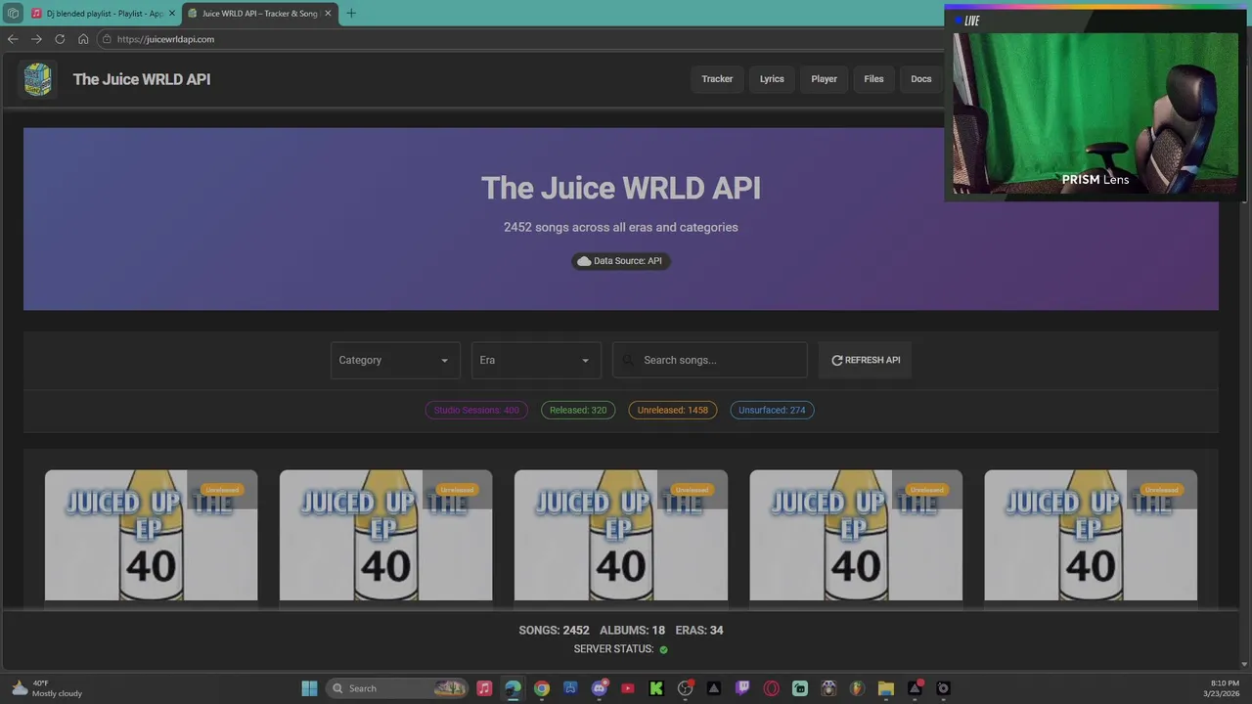
Task: Select the Juice WRLD API browser tab
Action: (x=260, y=13)
